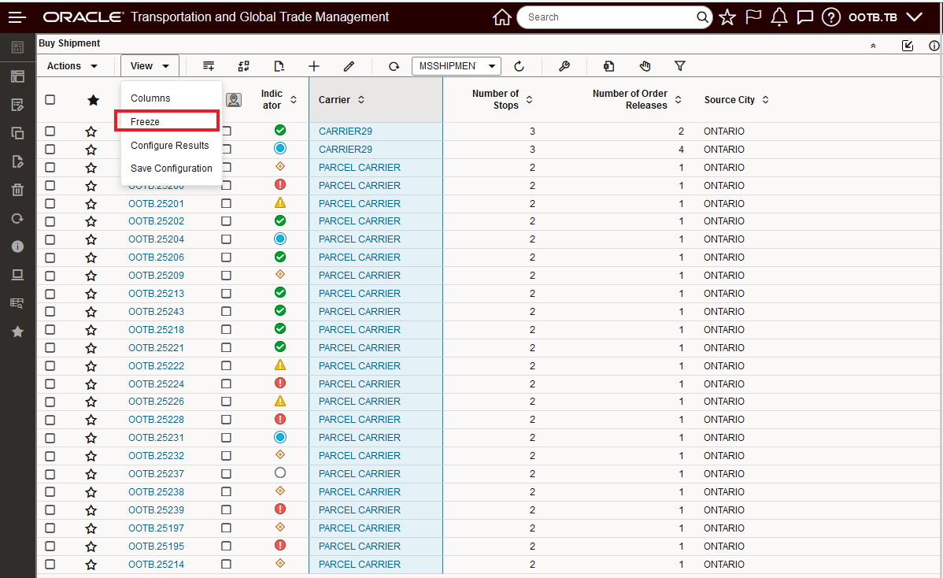Screen dimensions: 943x578
Task: Click the copy document toolbar icon
Action: [x=608, y=66]
